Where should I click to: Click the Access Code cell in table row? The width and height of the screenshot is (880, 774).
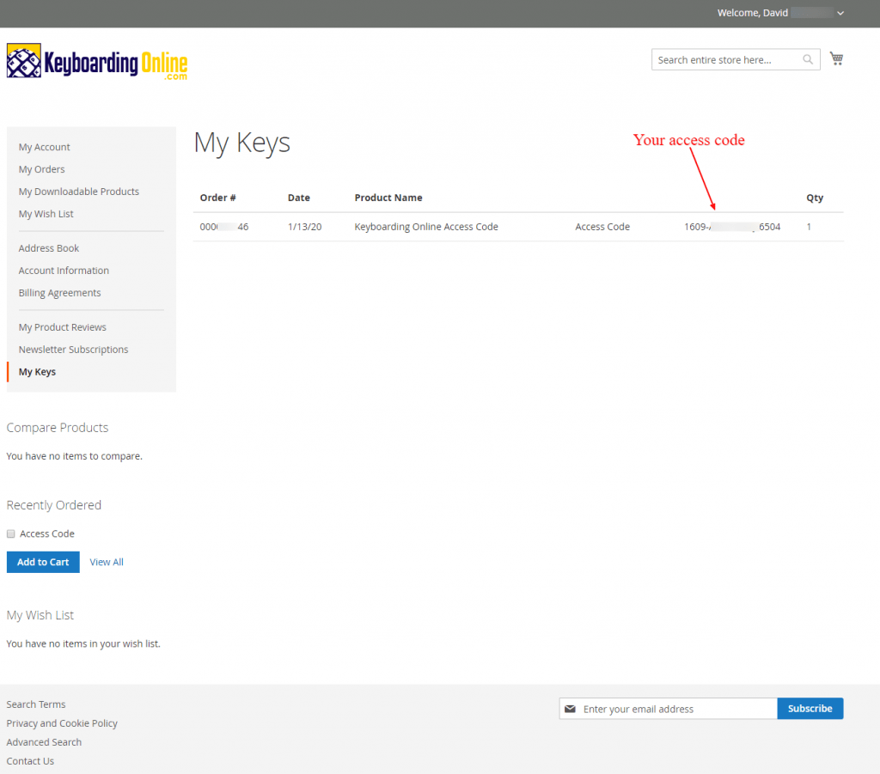(x=602, y=227)
